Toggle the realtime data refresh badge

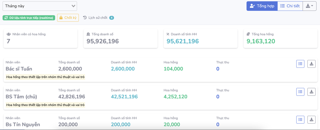(29, 18)
